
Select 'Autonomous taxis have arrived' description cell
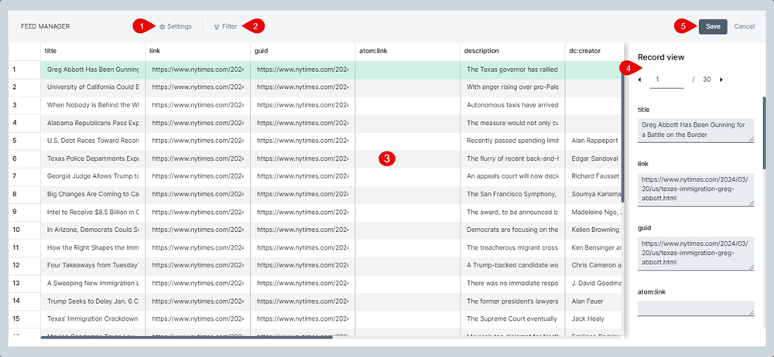[x=512, y=105]
